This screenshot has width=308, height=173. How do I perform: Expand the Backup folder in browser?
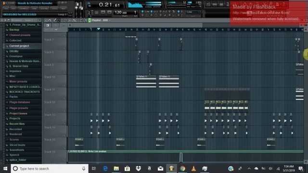pos(14,30)
